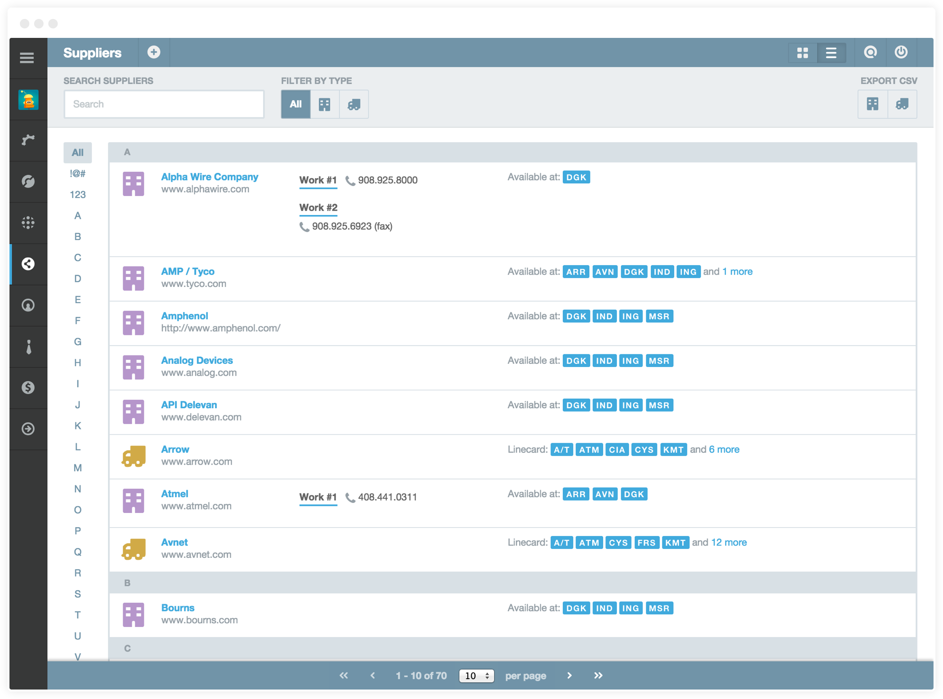Go to the last page
This screenshot has width=943, height=699.
click(598, 676)
